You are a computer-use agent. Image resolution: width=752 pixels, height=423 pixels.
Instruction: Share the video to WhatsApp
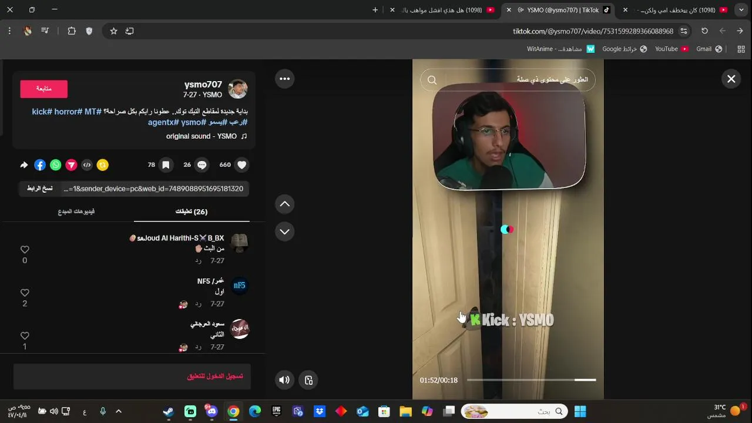pos(55,165)
